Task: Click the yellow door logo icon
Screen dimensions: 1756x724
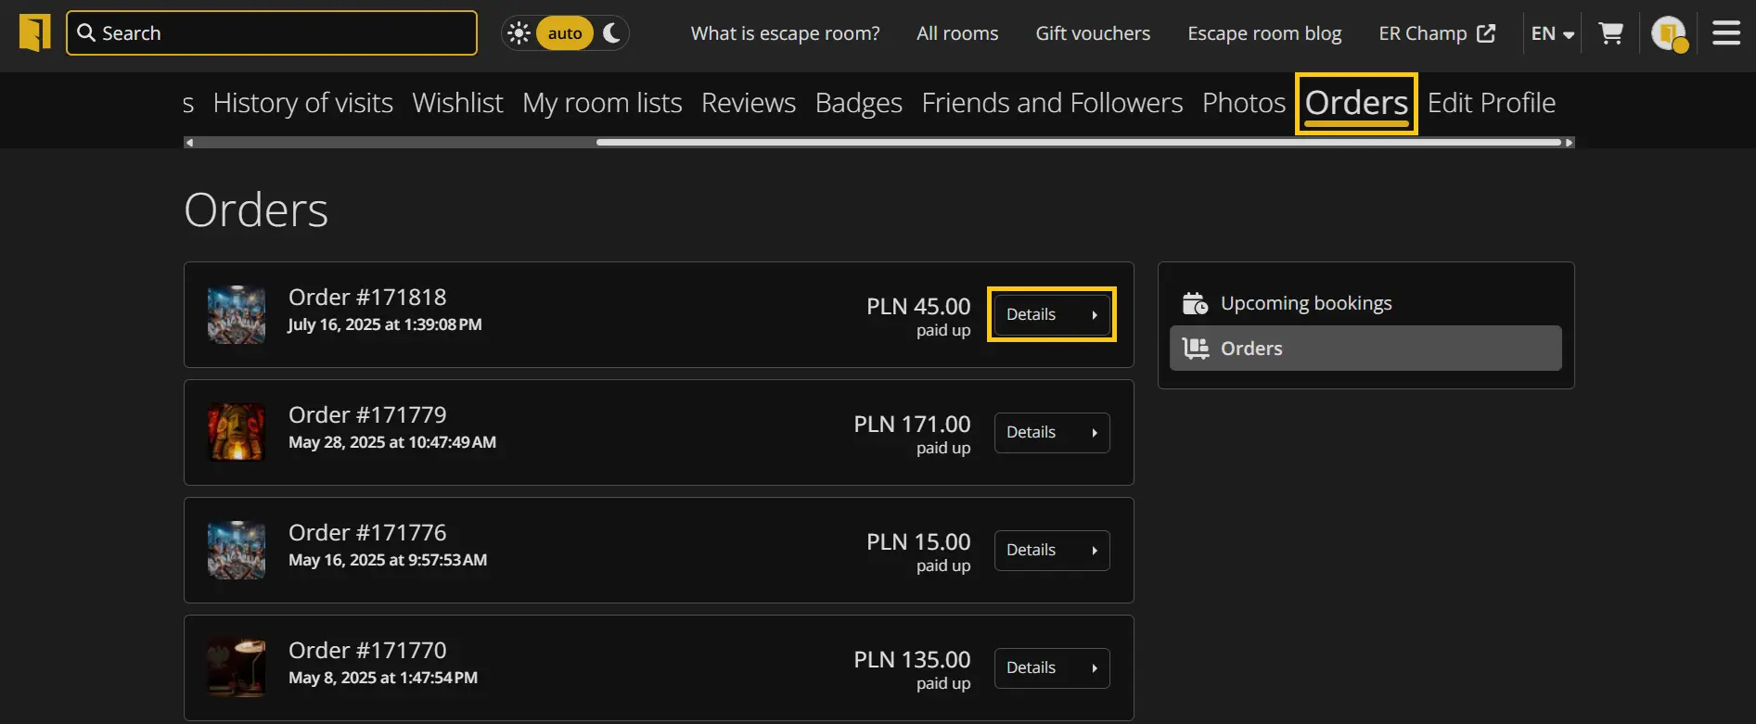Action: (x=34, y=33)
